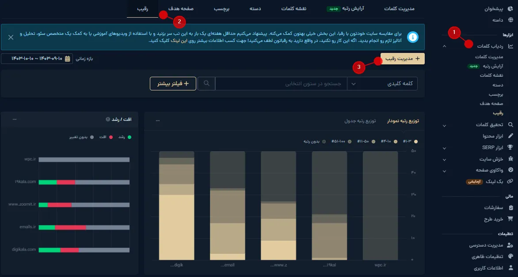Click the خرید طرح shopping cart icon
The image size is (518, 277).
[510, 219]
